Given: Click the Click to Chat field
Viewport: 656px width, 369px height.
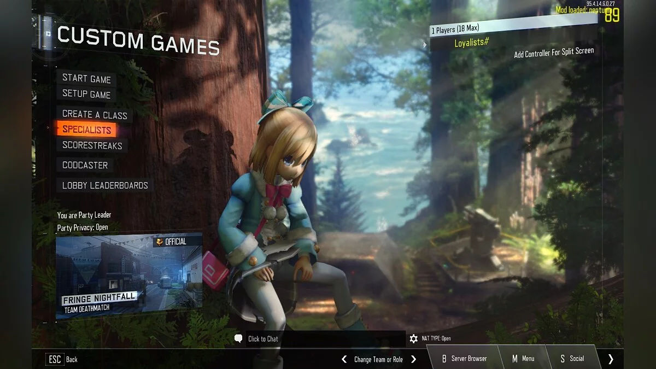Looking at the screenshot, I should click(x=325, y=339).
